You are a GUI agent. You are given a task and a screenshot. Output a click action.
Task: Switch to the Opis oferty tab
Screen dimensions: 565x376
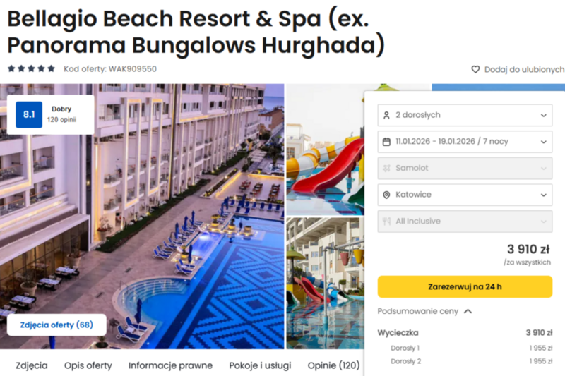(x=88, y=365)
